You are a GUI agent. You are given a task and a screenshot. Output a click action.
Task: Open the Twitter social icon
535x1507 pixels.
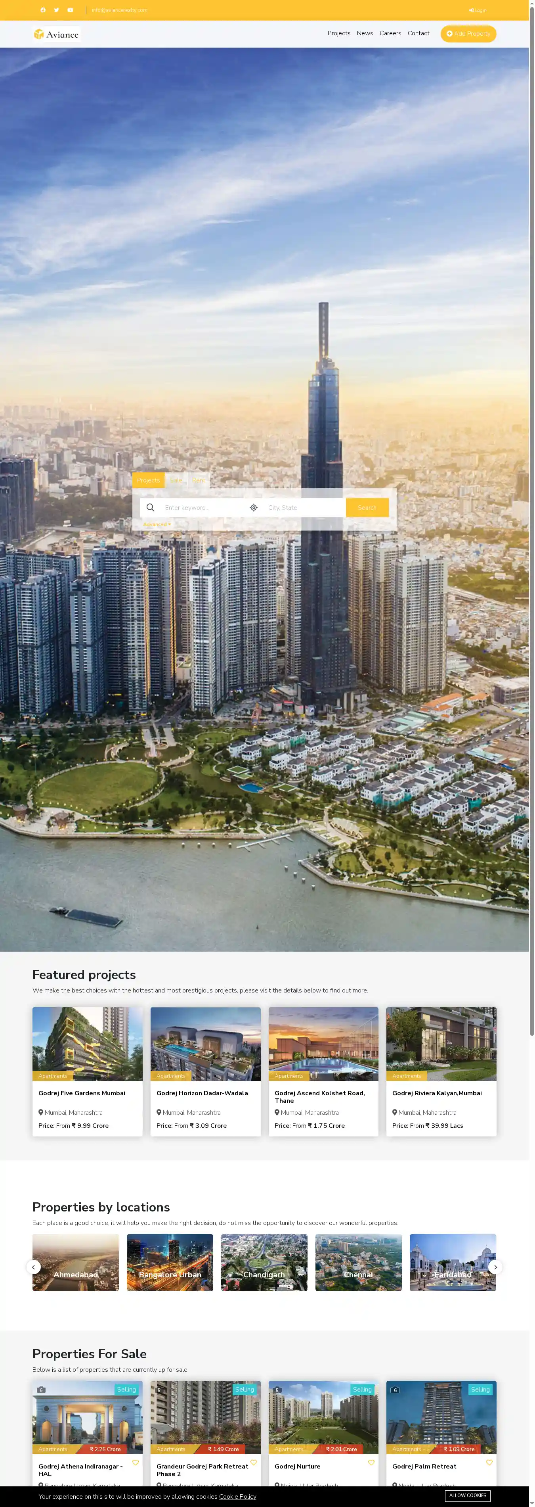click(x=56, y=10)
